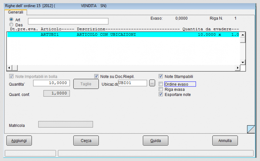The image size is (260, 161).
Task: Click the list's vertical scroll down arrow
Action: 242,62
